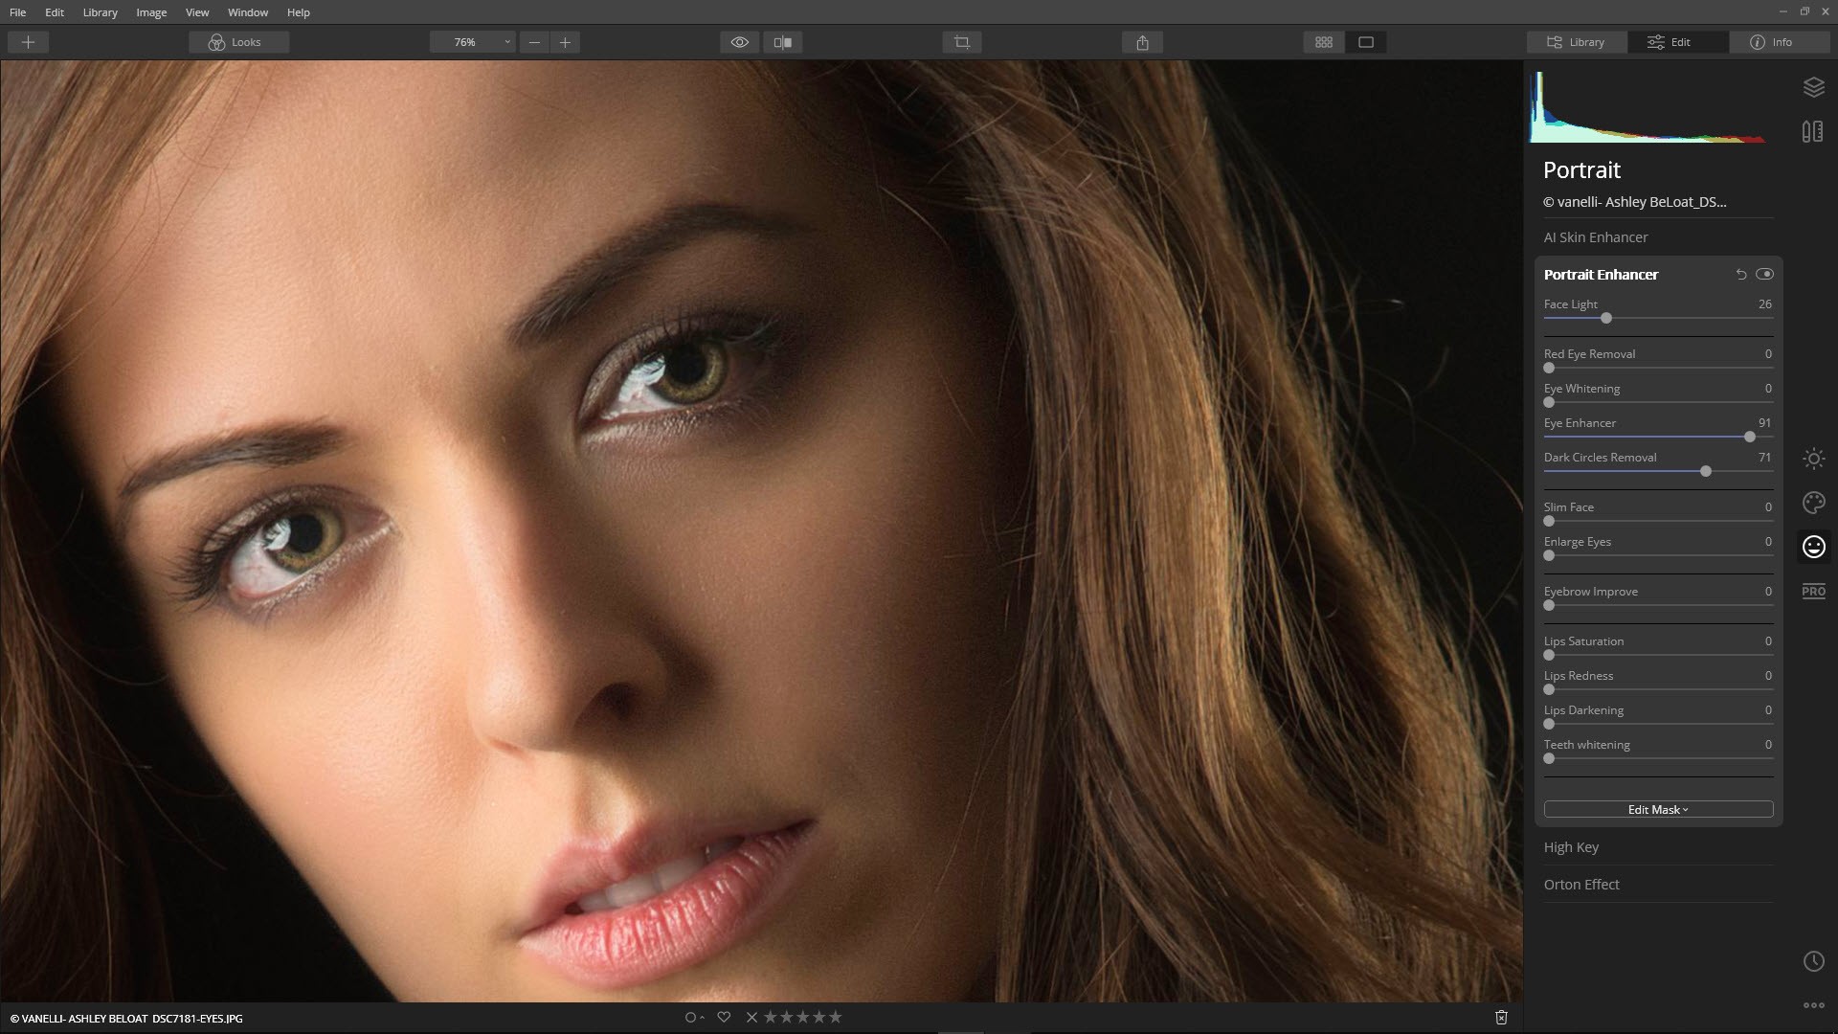Click the crop tool icon
Viewport: 1838px width, 1034px height.
point(961,42)
